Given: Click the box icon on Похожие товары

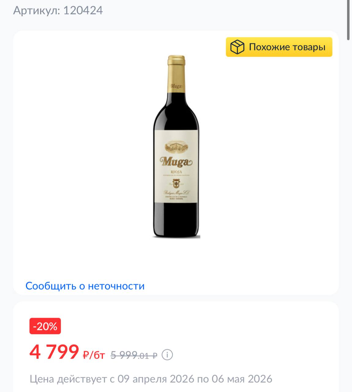Looking at the screenshot, I should point(237,47).
